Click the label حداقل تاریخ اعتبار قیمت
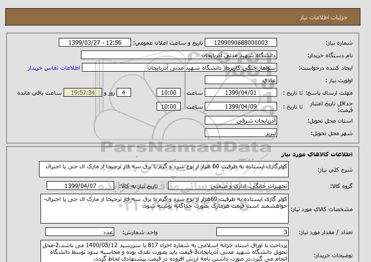This screenshot has height=262, width=371. click(331, 106)
